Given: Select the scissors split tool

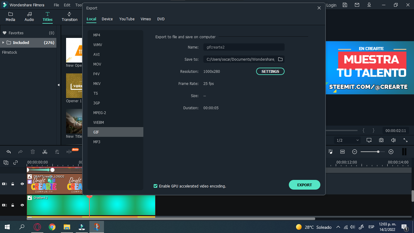Looking at the screenshot, I should tap(45, 152).
